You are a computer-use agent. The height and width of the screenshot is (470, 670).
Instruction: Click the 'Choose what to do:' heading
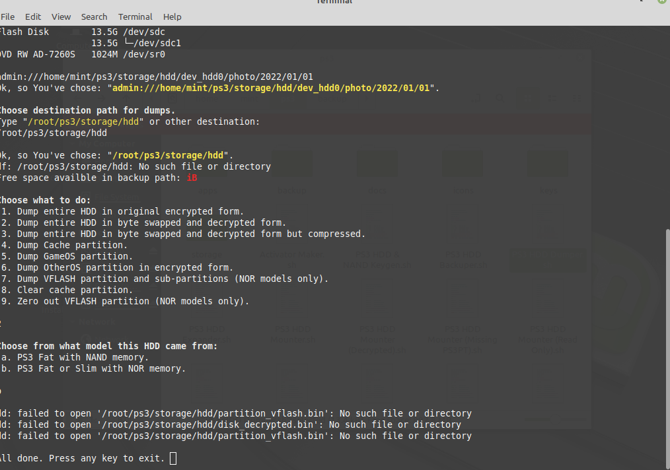point(46,200)
